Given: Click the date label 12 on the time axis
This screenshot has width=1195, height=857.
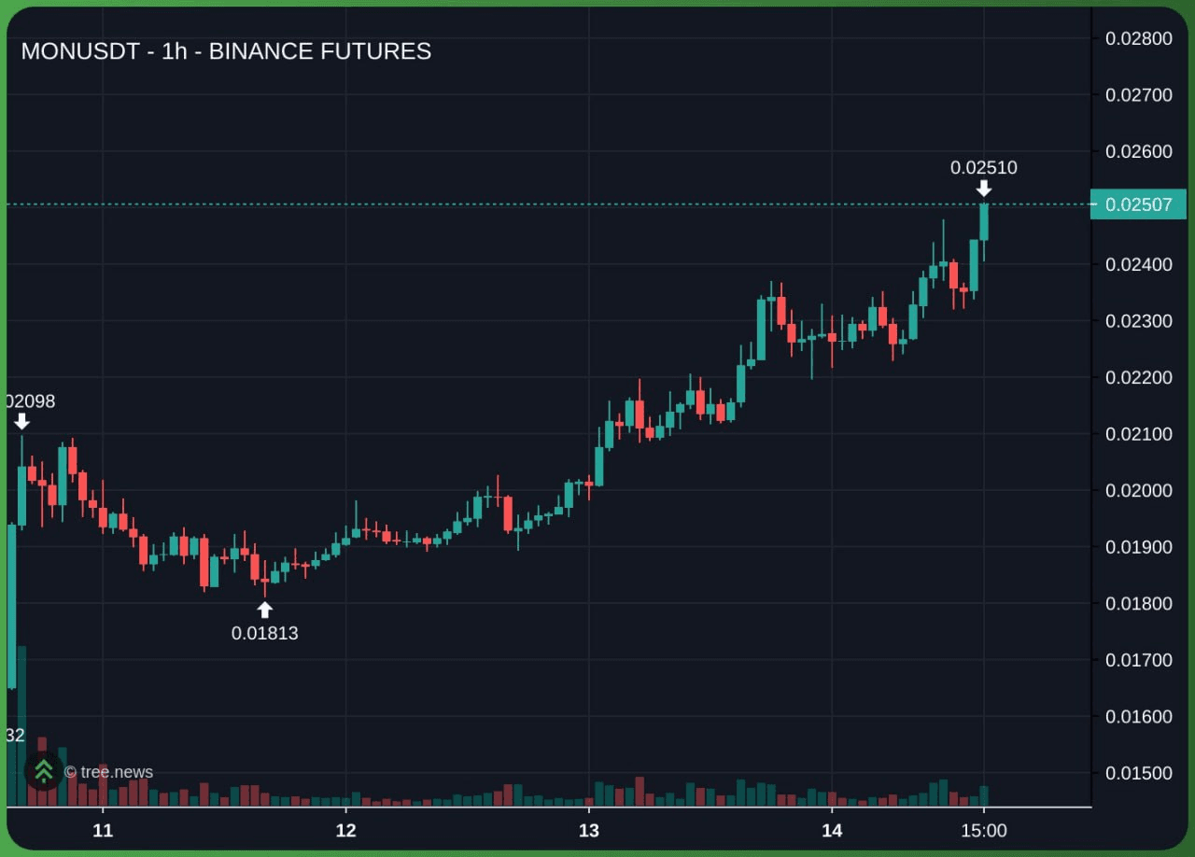Looking at the screenshot, I should 346,831.
